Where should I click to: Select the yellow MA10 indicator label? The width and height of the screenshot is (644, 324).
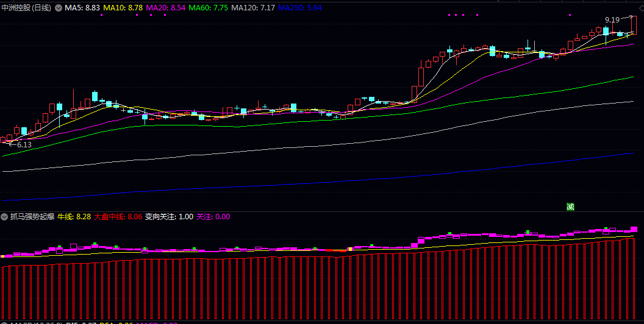tap(123, 8)
